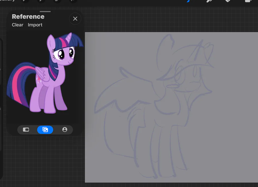Switch reference to Canvas mode
This screenshot has width=258, height=187.
click(x=26, y=130)
